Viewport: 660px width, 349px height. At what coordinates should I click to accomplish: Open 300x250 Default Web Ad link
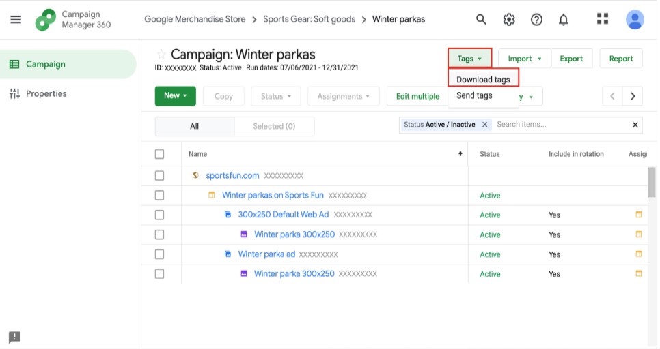click(x=284, y=215)
